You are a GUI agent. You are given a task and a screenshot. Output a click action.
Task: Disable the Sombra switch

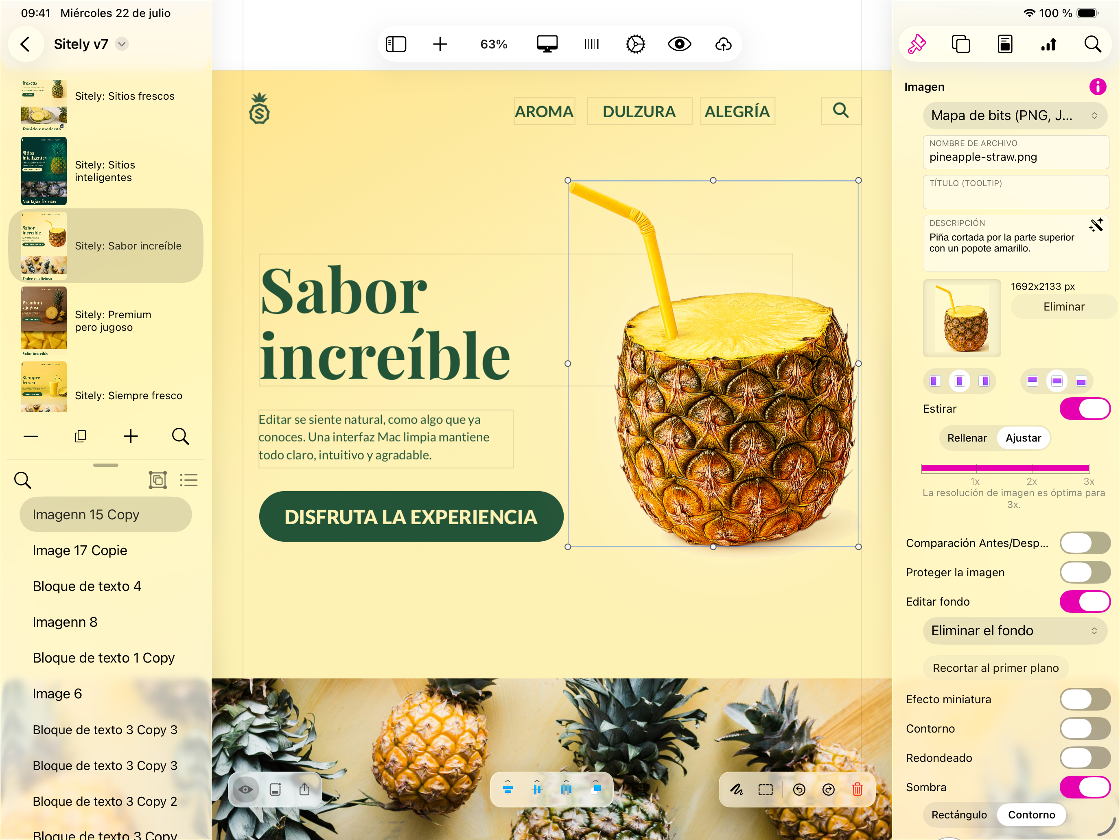(x=1085, y=787)
